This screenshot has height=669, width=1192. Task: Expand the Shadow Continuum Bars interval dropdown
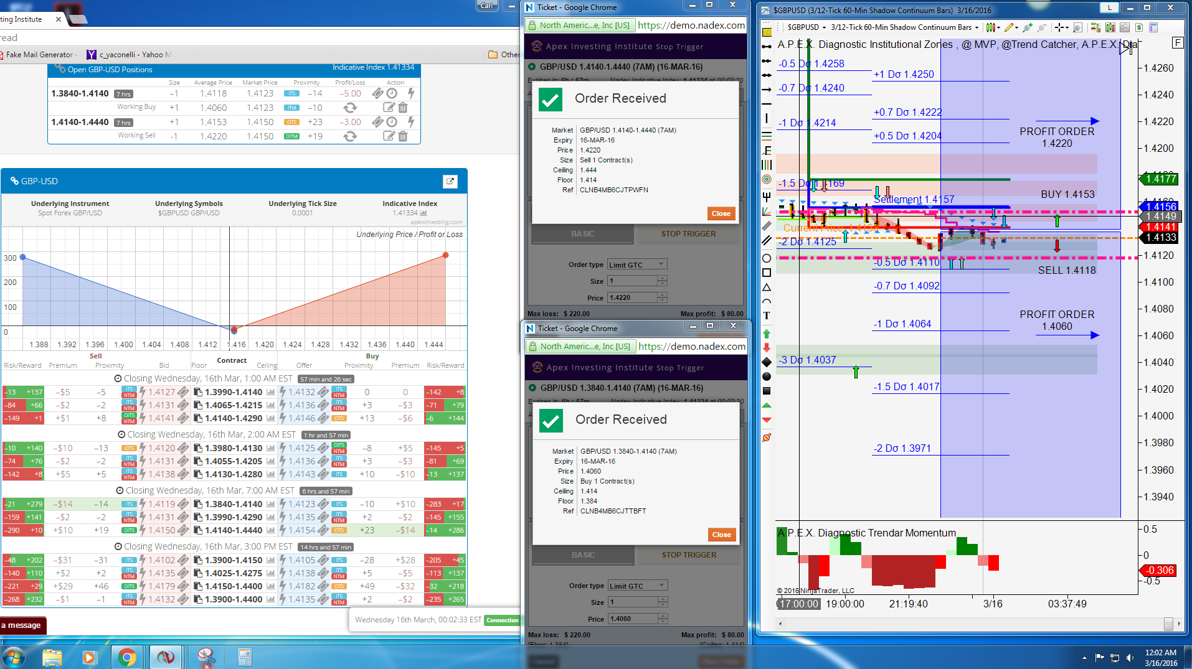(977, 27)
